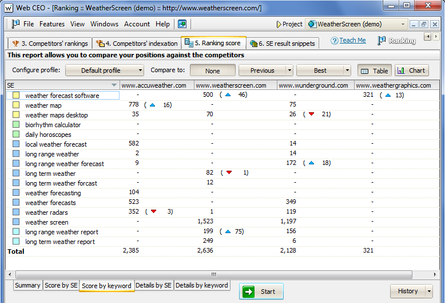The height and width of the screenshot is (303, 445).
Task: Click the www.accuweather.com column header
Action: pyautogui.click(x=157, y=85)
